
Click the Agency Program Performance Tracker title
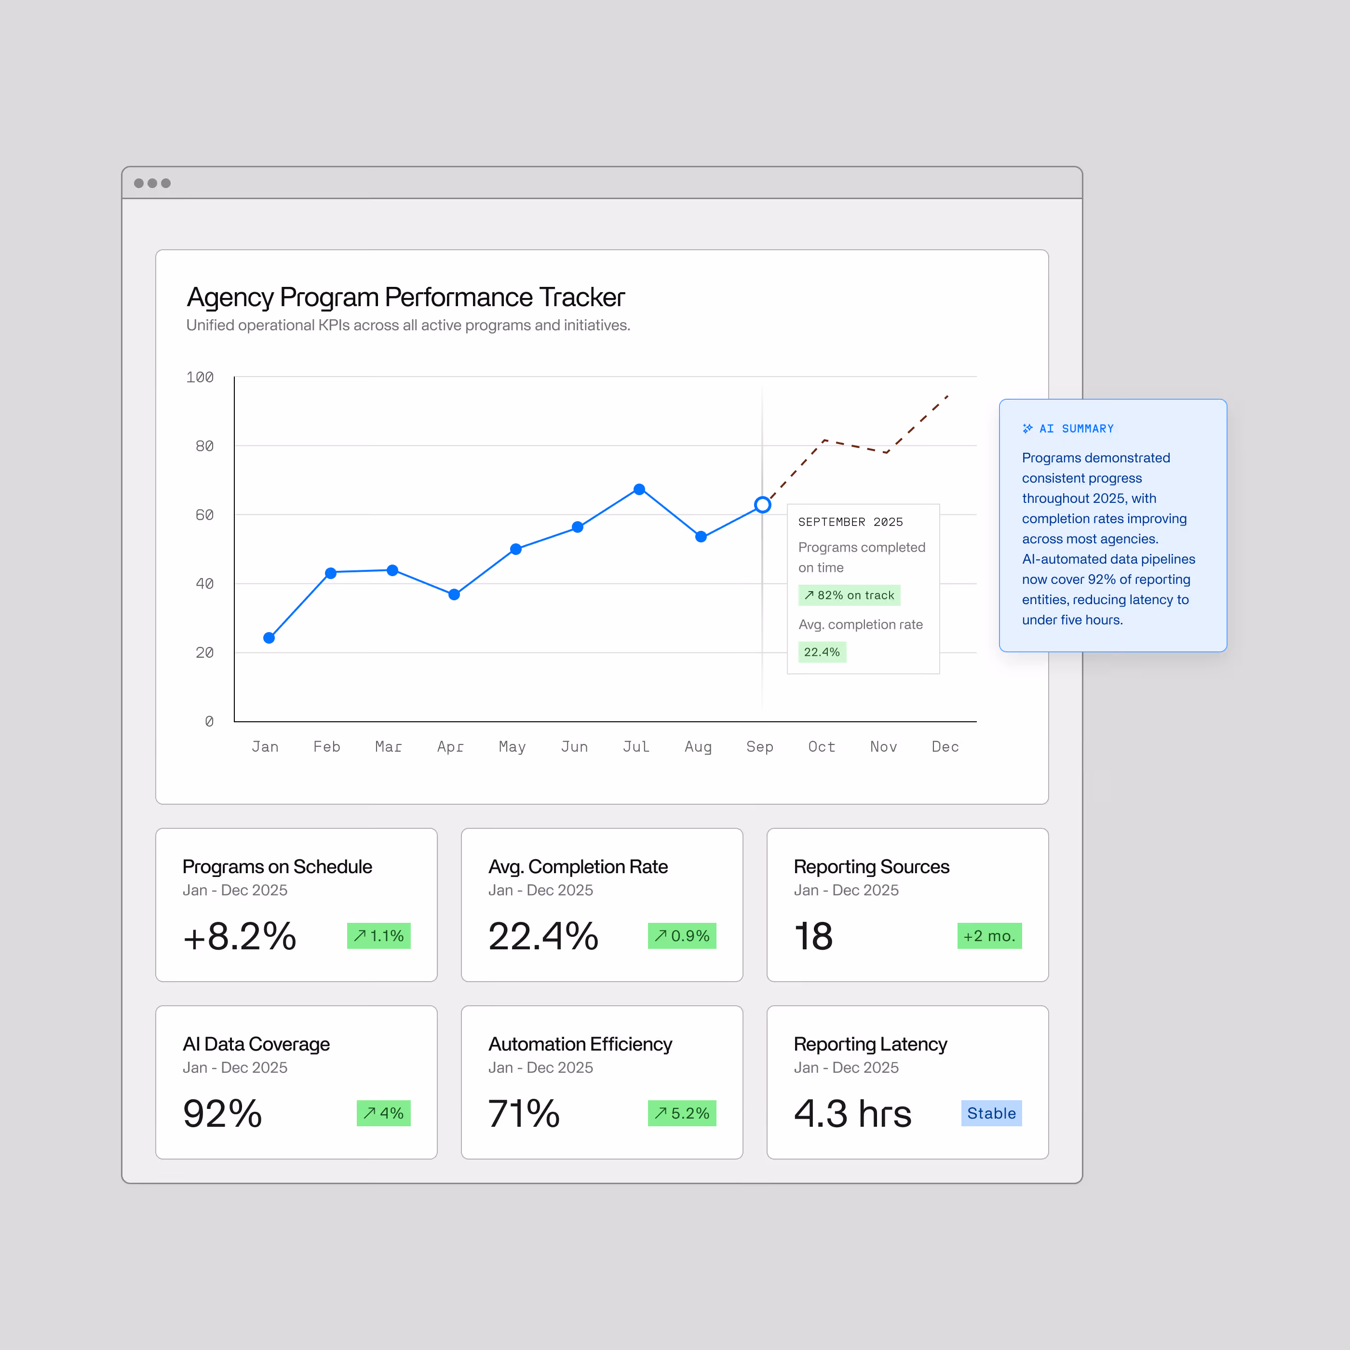[x=405, y=297]
